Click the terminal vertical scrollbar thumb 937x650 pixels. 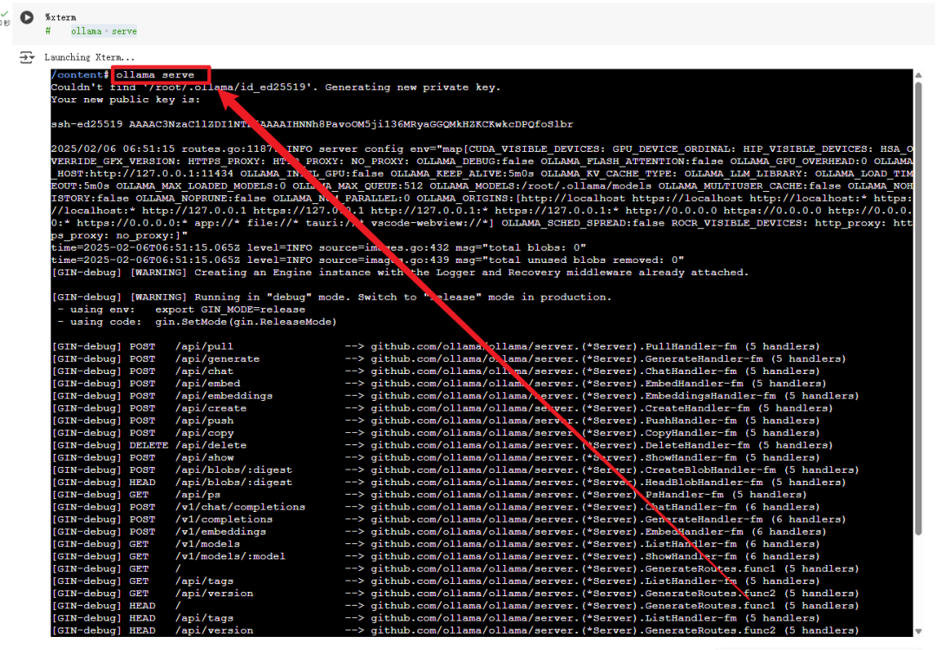click(x=918, y=308)
